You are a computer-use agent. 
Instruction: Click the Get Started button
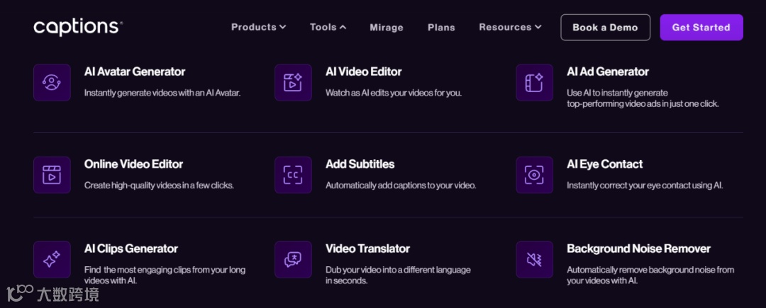[x=701, y=28]
